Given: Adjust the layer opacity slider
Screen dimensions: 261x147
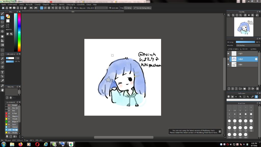Looking at the screenshot, I should pos(245,42).
